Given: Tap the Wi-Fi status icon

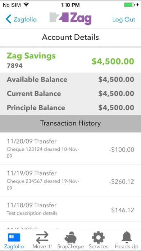Looking at the screenshot, I should (26, 5).
